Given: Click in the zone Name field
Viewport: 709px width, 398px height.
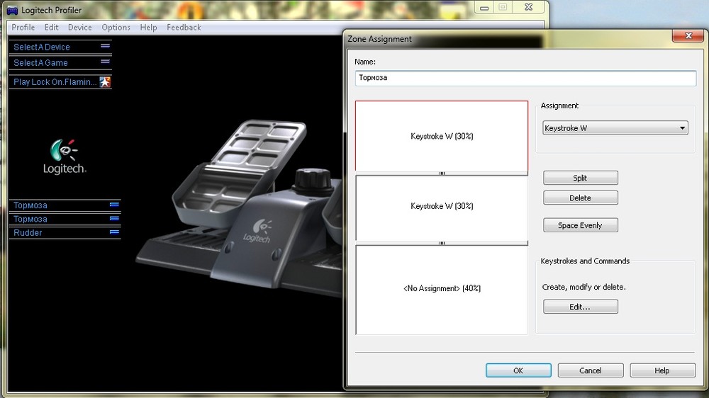Looking at the screenshot, I should point(525,78).
